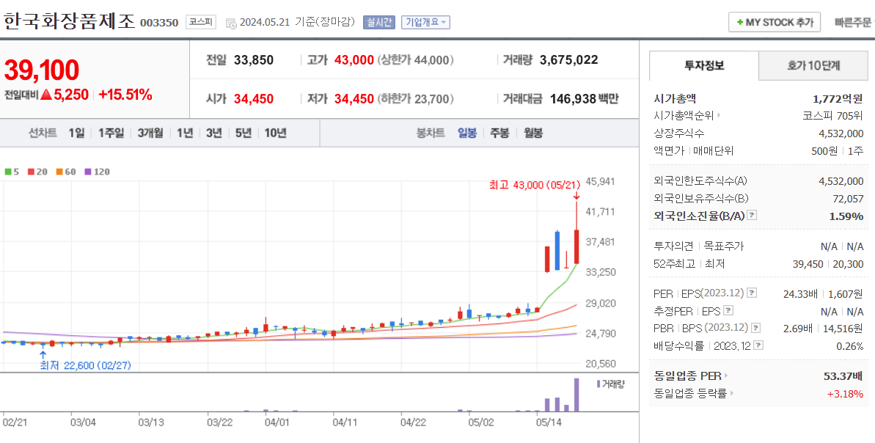Open PER EPS help question mark icon

[x=752, y=293]
